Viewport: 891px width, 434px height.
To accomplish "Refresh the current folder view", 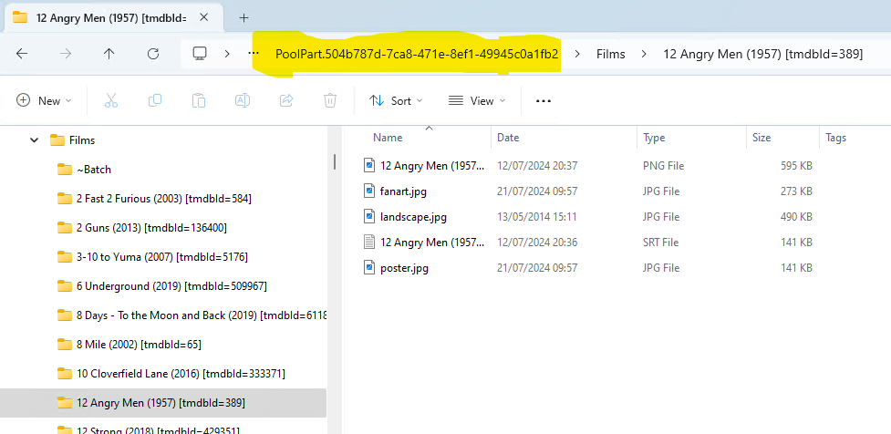I will tap(153, 54).
